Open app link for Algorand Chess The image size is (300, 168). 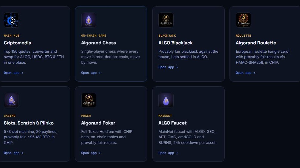[x=91, y=73]
